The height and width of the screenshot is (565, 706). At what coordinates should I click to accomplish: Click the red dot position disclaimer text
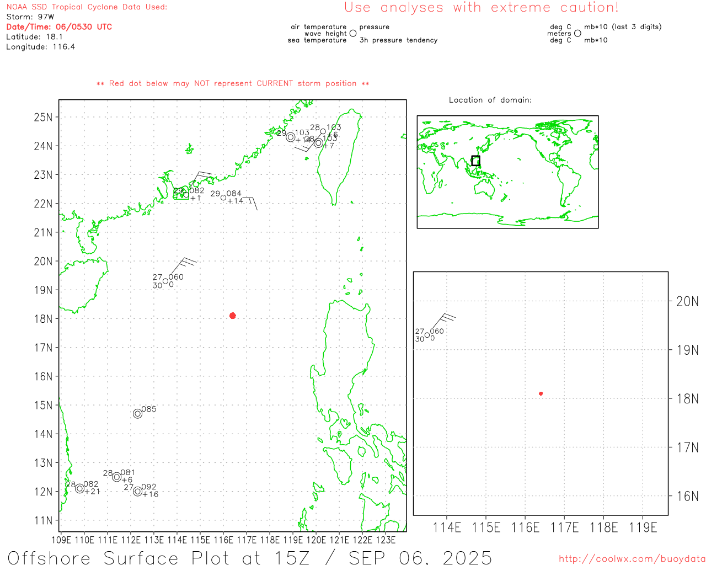tap(233, 83)
